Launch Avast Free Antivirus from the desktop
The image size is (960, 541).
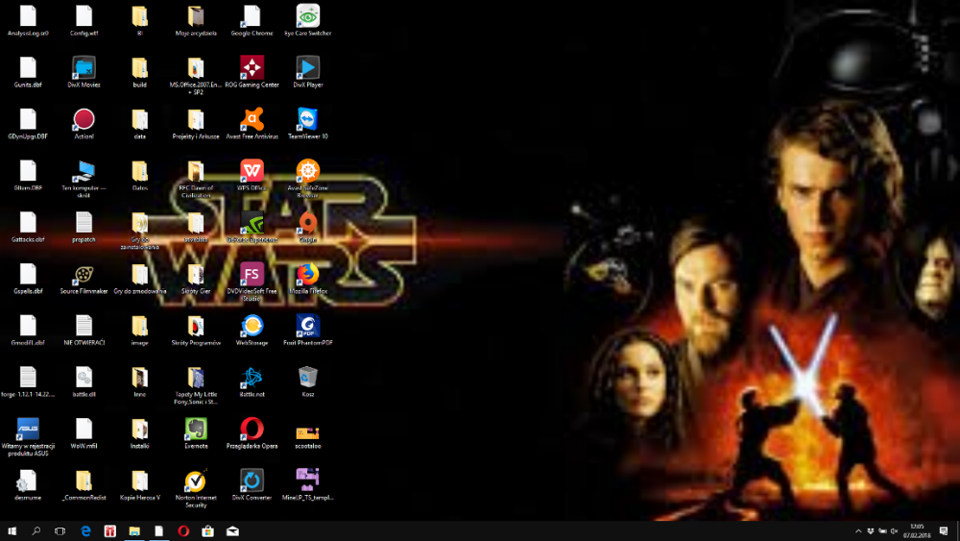coord(252,120)
